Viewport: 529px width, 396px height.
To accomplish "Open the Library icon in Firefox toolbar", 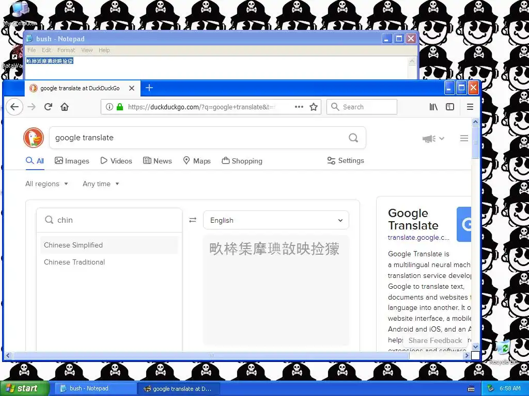I will pyautogui.click(x=433, y=107).
